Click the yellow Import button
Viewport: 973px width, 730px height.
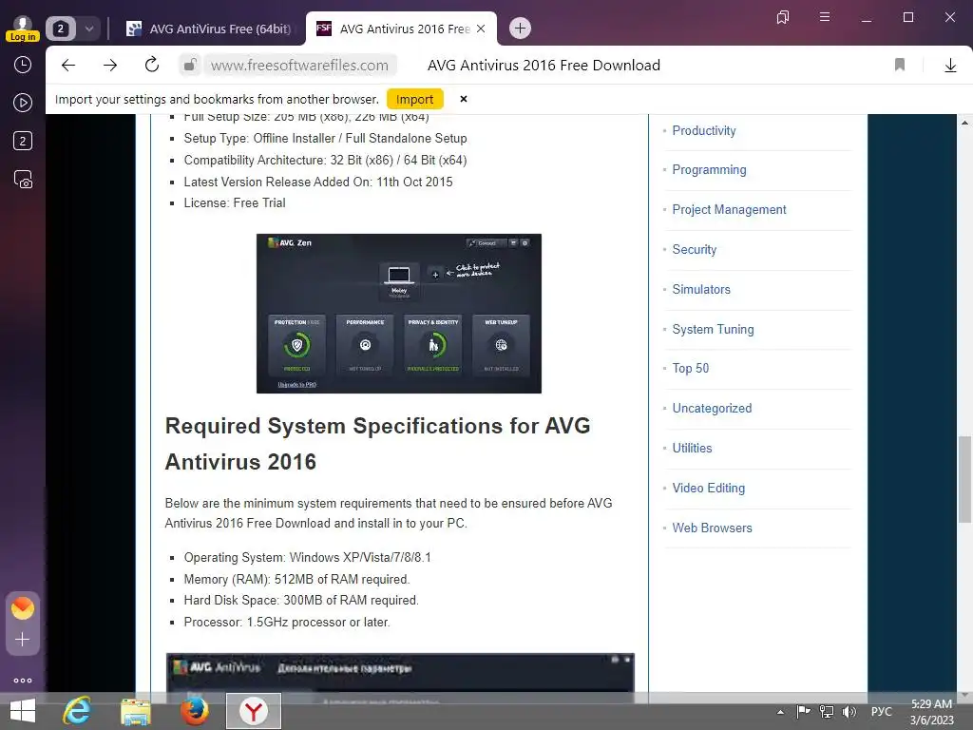point(414,99)
